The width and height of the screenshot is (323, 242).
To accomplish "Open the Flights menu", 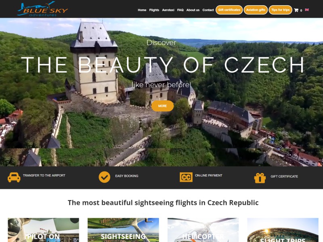I will [154, 10].
